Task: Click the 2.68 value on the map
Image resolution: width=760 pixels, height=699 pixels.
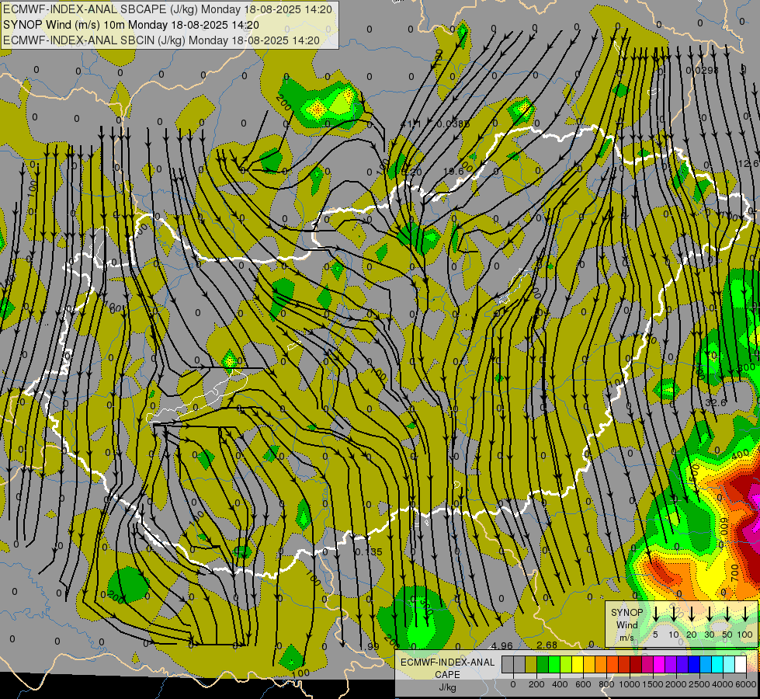Action: click(547, 645)
